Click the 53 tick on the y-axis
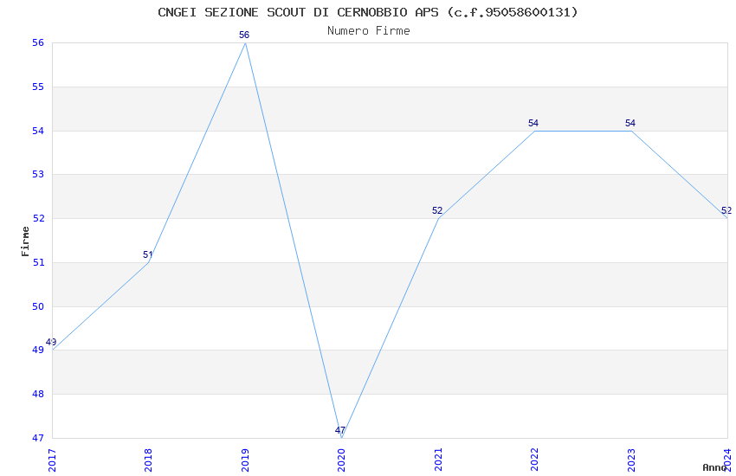Screen dimensions: 736x476 (38, 175)
